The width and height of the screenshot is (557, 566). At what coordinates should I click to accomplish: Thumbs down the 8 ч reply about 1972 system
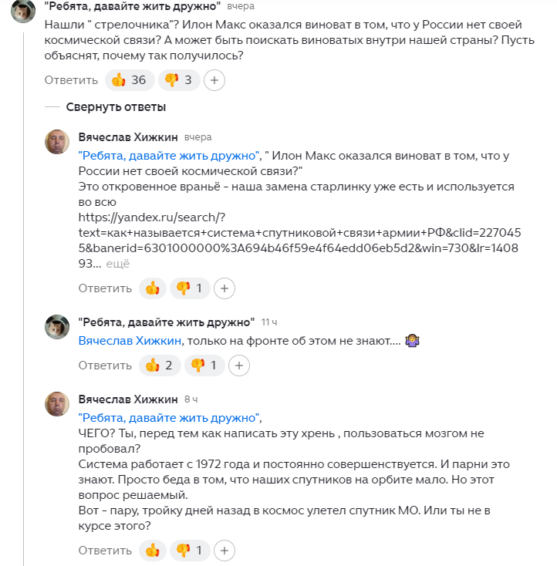pyautogui.click(x=190, y=551)
